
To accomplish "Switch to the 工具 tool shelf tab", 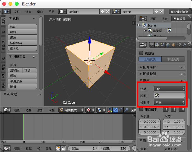I will tap(3, 21).
